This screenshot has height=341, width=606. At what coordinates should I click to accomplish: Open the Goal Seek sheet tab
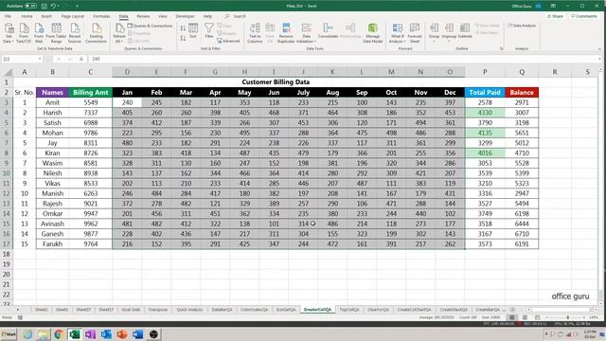[131, 310]
